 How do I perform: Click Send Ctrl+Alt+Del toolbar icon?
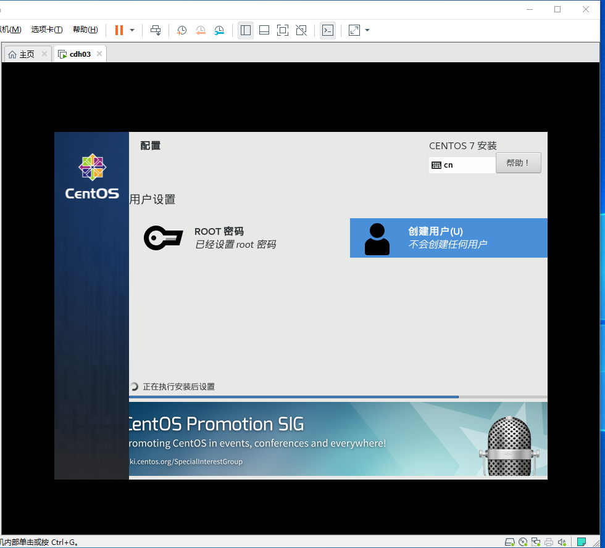pyautogui.click(x=156, y=30)
